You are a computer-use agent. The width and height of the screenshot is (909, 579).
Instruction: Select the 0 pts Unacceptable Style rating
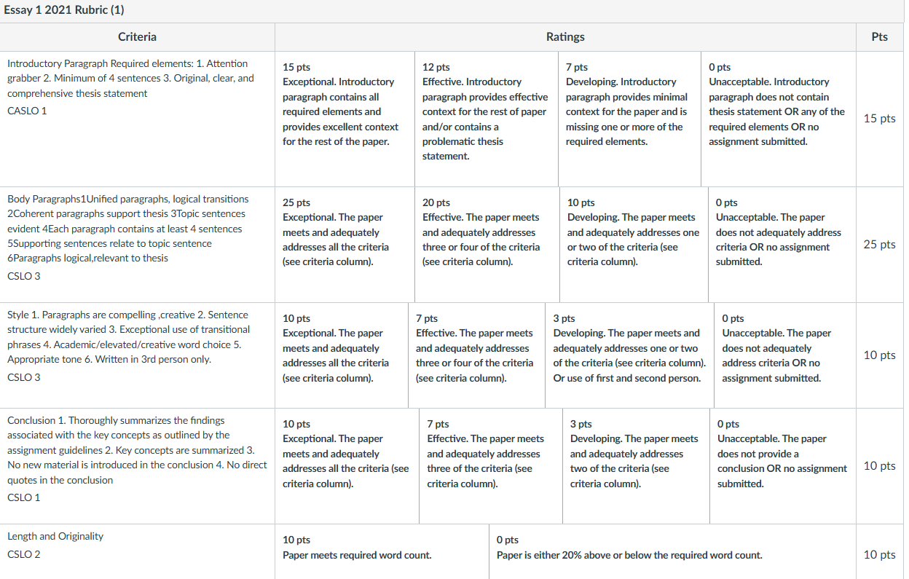786,355
